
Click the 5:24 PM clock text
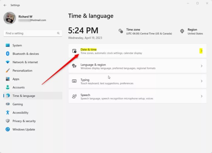pyautogui.click(x=83, y=30)
